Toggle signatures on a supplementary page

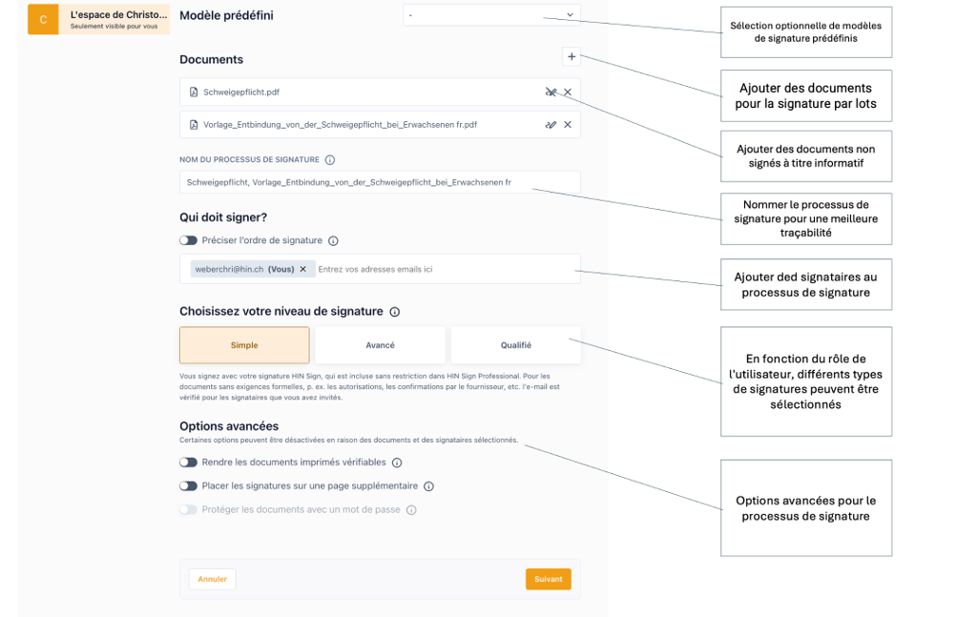(x=188, y=486)
